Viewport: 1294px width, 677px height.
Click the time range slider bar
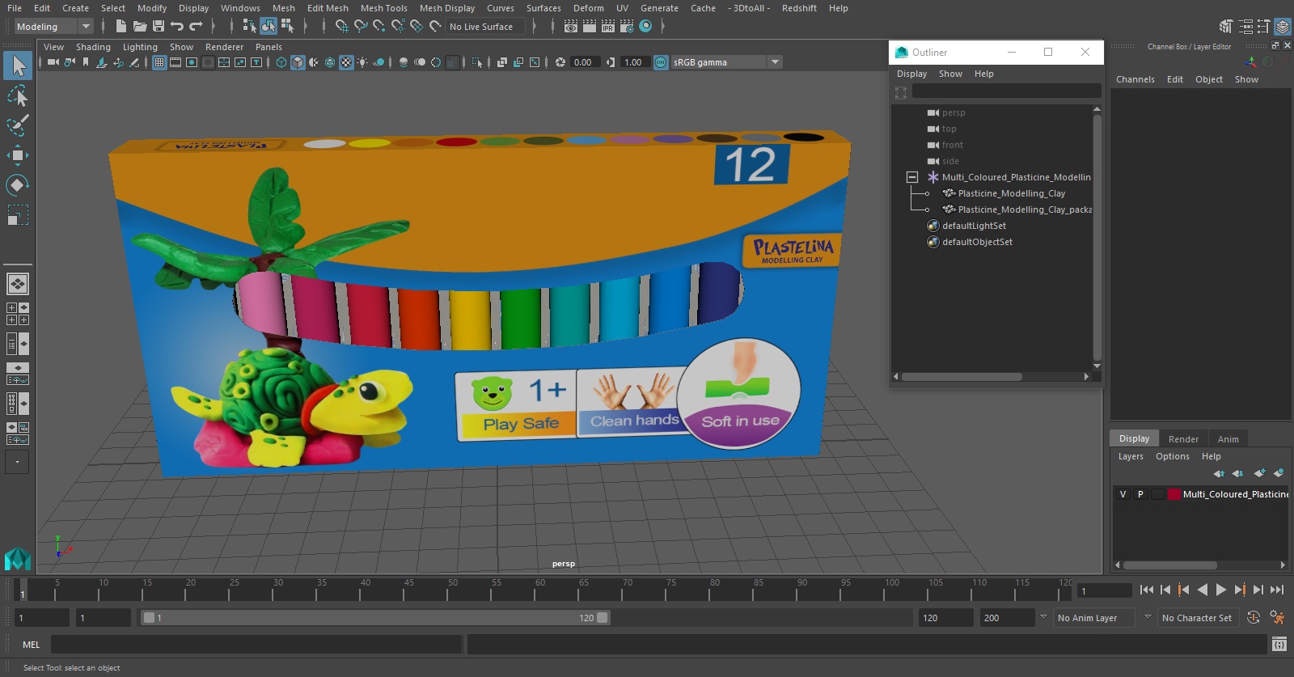click(375, 618)
